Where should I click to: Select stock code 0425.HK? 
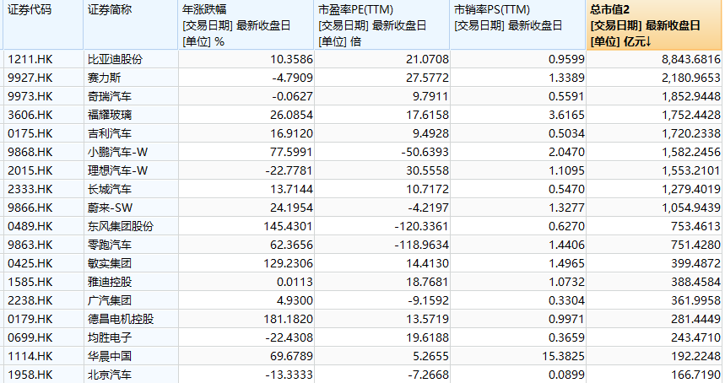coord(30,263)
